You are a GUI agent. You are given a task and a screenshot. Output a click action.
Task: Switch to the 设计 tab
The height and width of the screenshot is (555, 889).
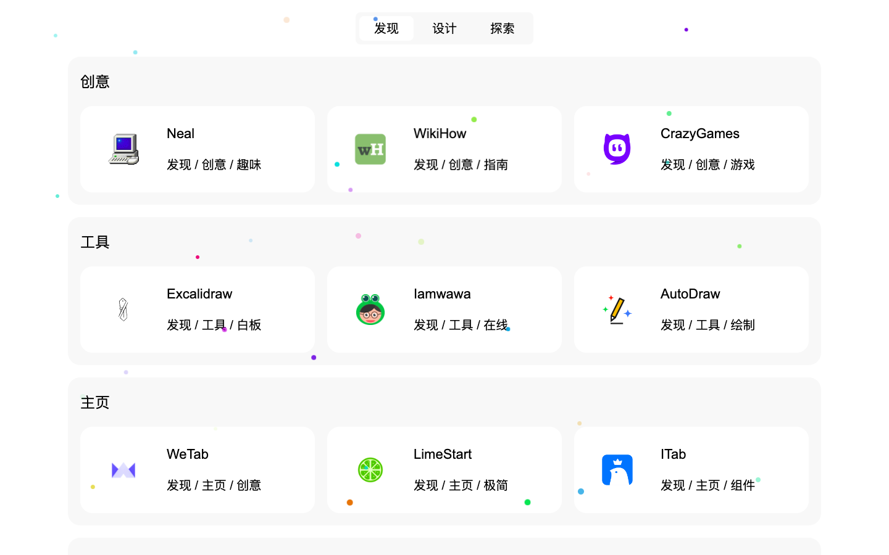(x=444, y=28)
